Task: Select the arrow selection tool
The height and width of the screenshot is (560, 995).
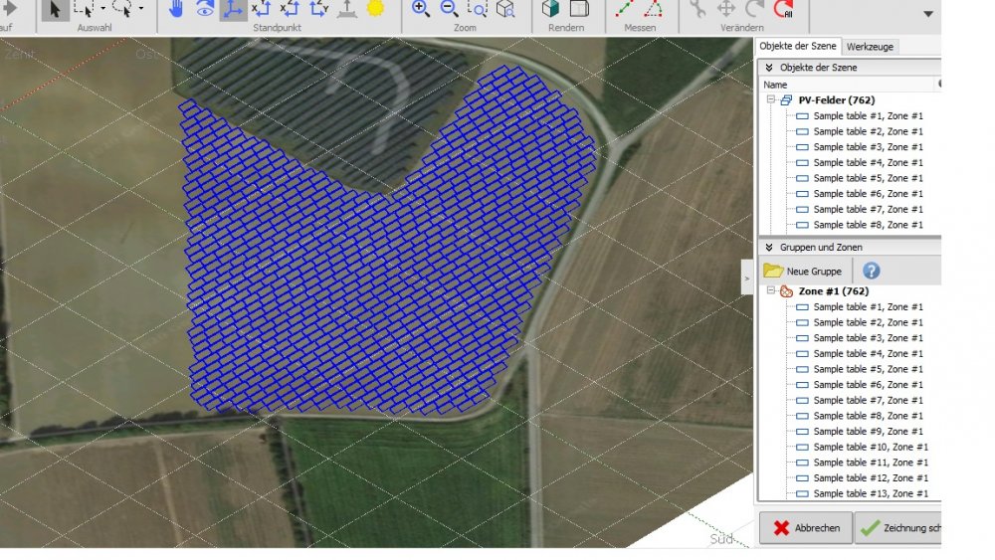Action: click(x=55, y=9)
